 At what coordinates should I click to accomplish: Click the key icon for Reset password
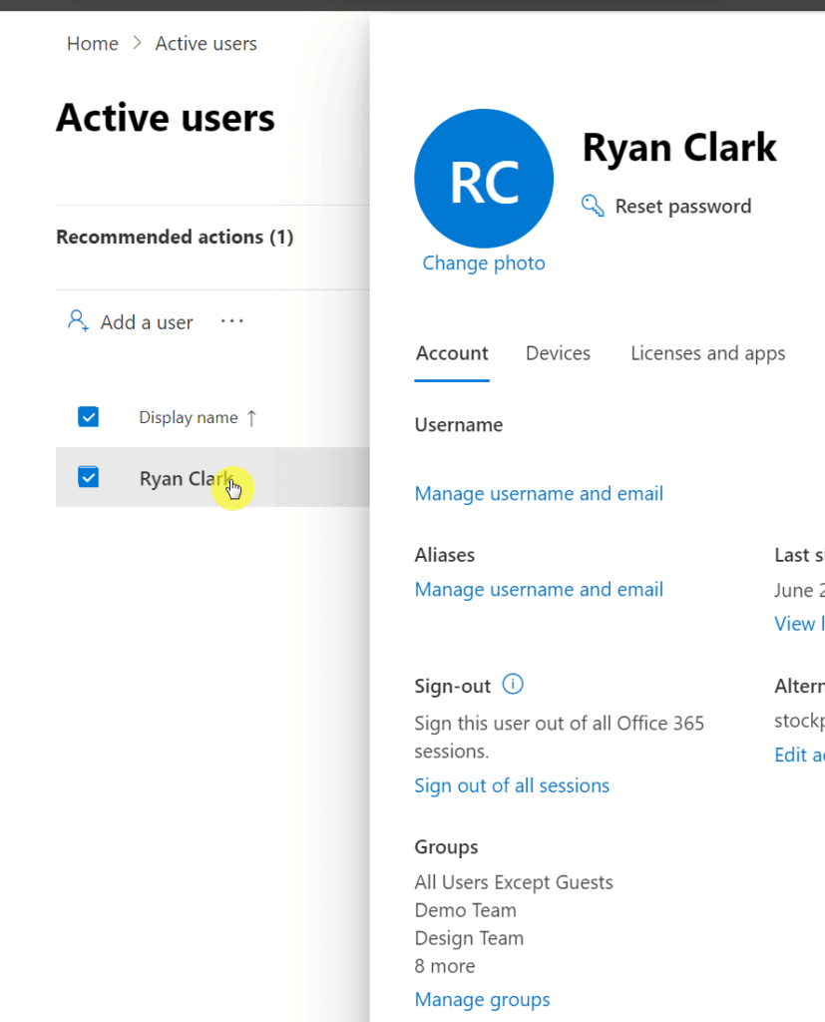pos(593,206)
